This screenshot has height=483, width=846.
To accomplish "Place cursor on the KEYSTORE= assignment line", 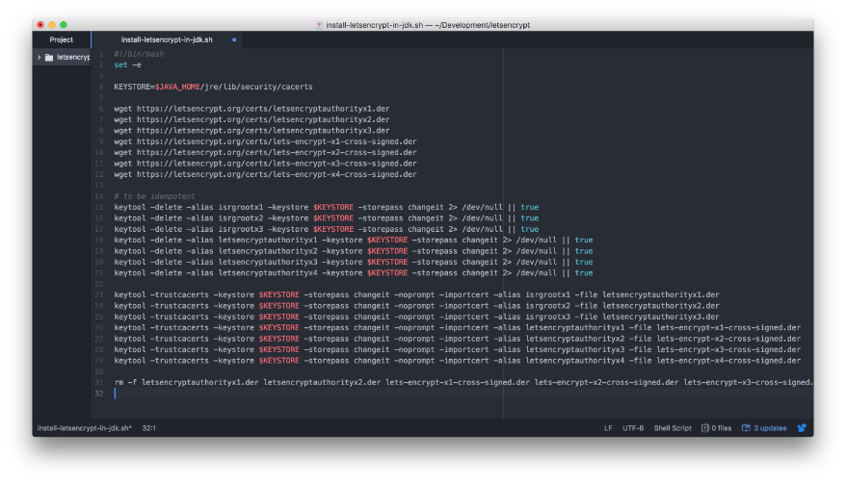I will pyautogui.click(x=212, y=87).
